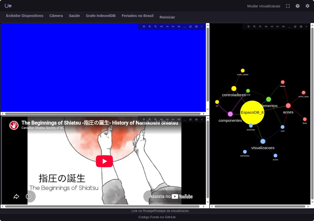Screen dimensions: 314x221
Task: Blue panel horizontal scrollbar right arrow
Action: point(204,114)
